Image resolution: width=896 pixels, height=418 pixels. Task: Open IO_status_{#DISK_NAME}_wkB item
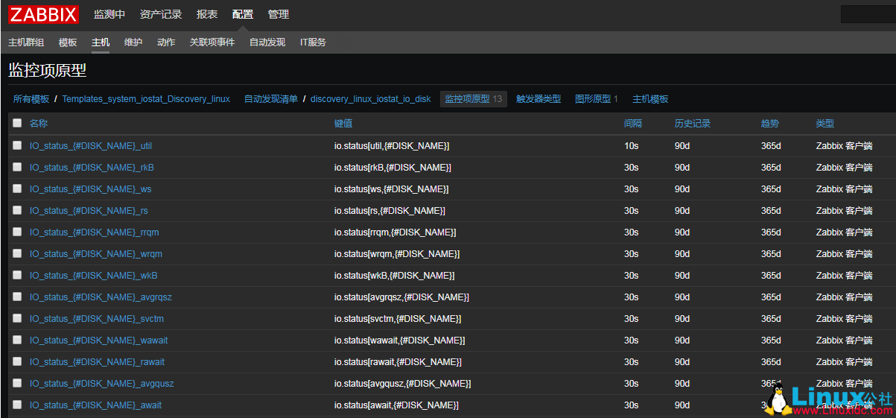click(94, 276)
